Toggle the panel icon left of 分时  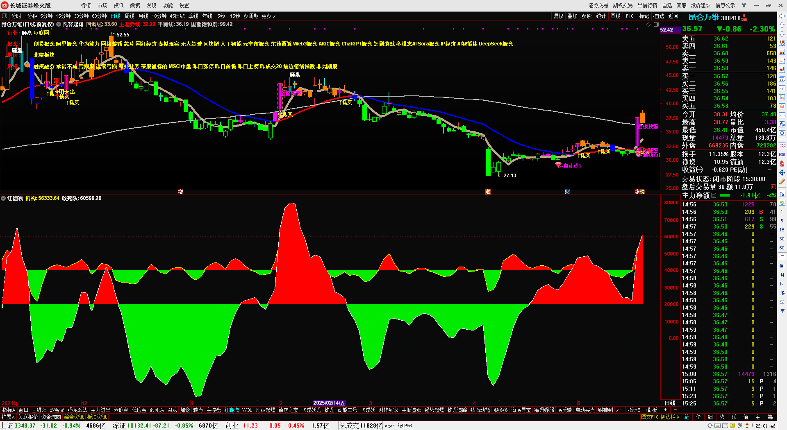pos(5,16)
